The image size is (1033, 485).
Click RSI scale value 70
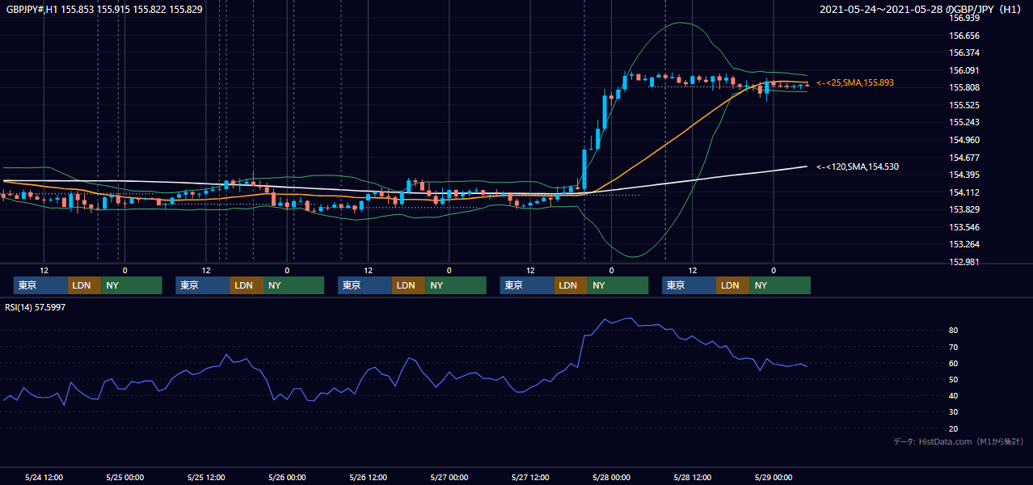pyautogui.click(x=954, y=347)
